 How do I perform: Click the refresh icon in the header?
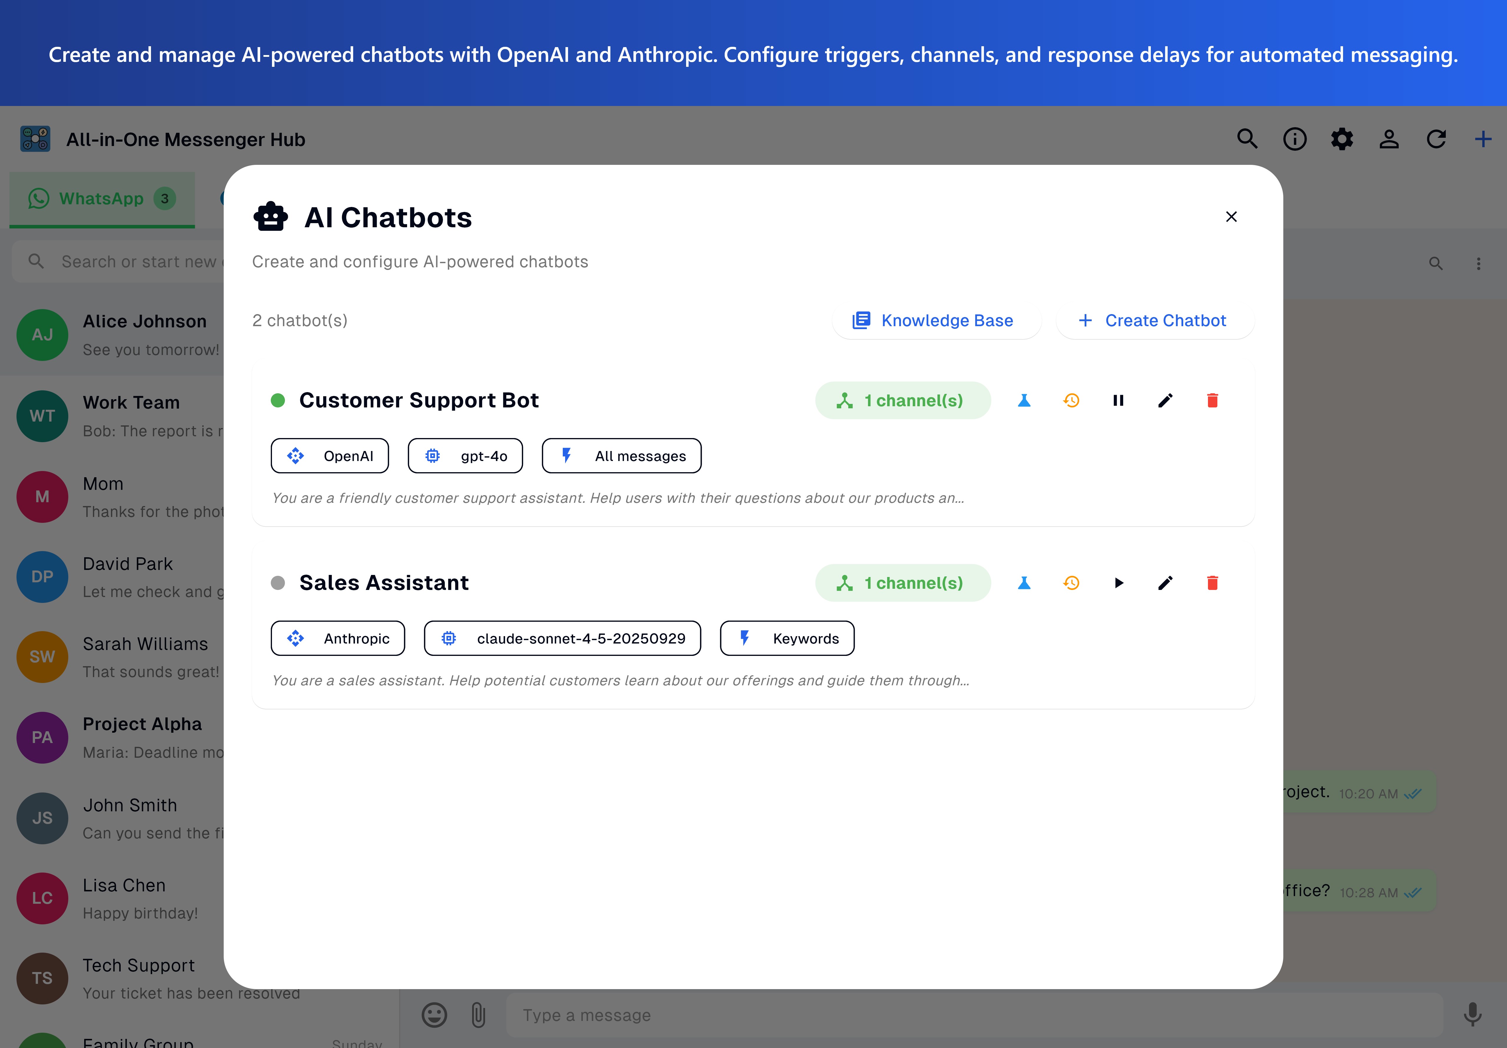pos(1437,139)
